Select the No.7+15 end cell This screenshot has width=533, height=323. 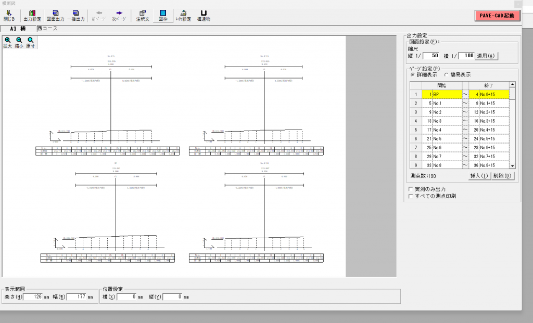pyautogui.click(x=489, y=156)
